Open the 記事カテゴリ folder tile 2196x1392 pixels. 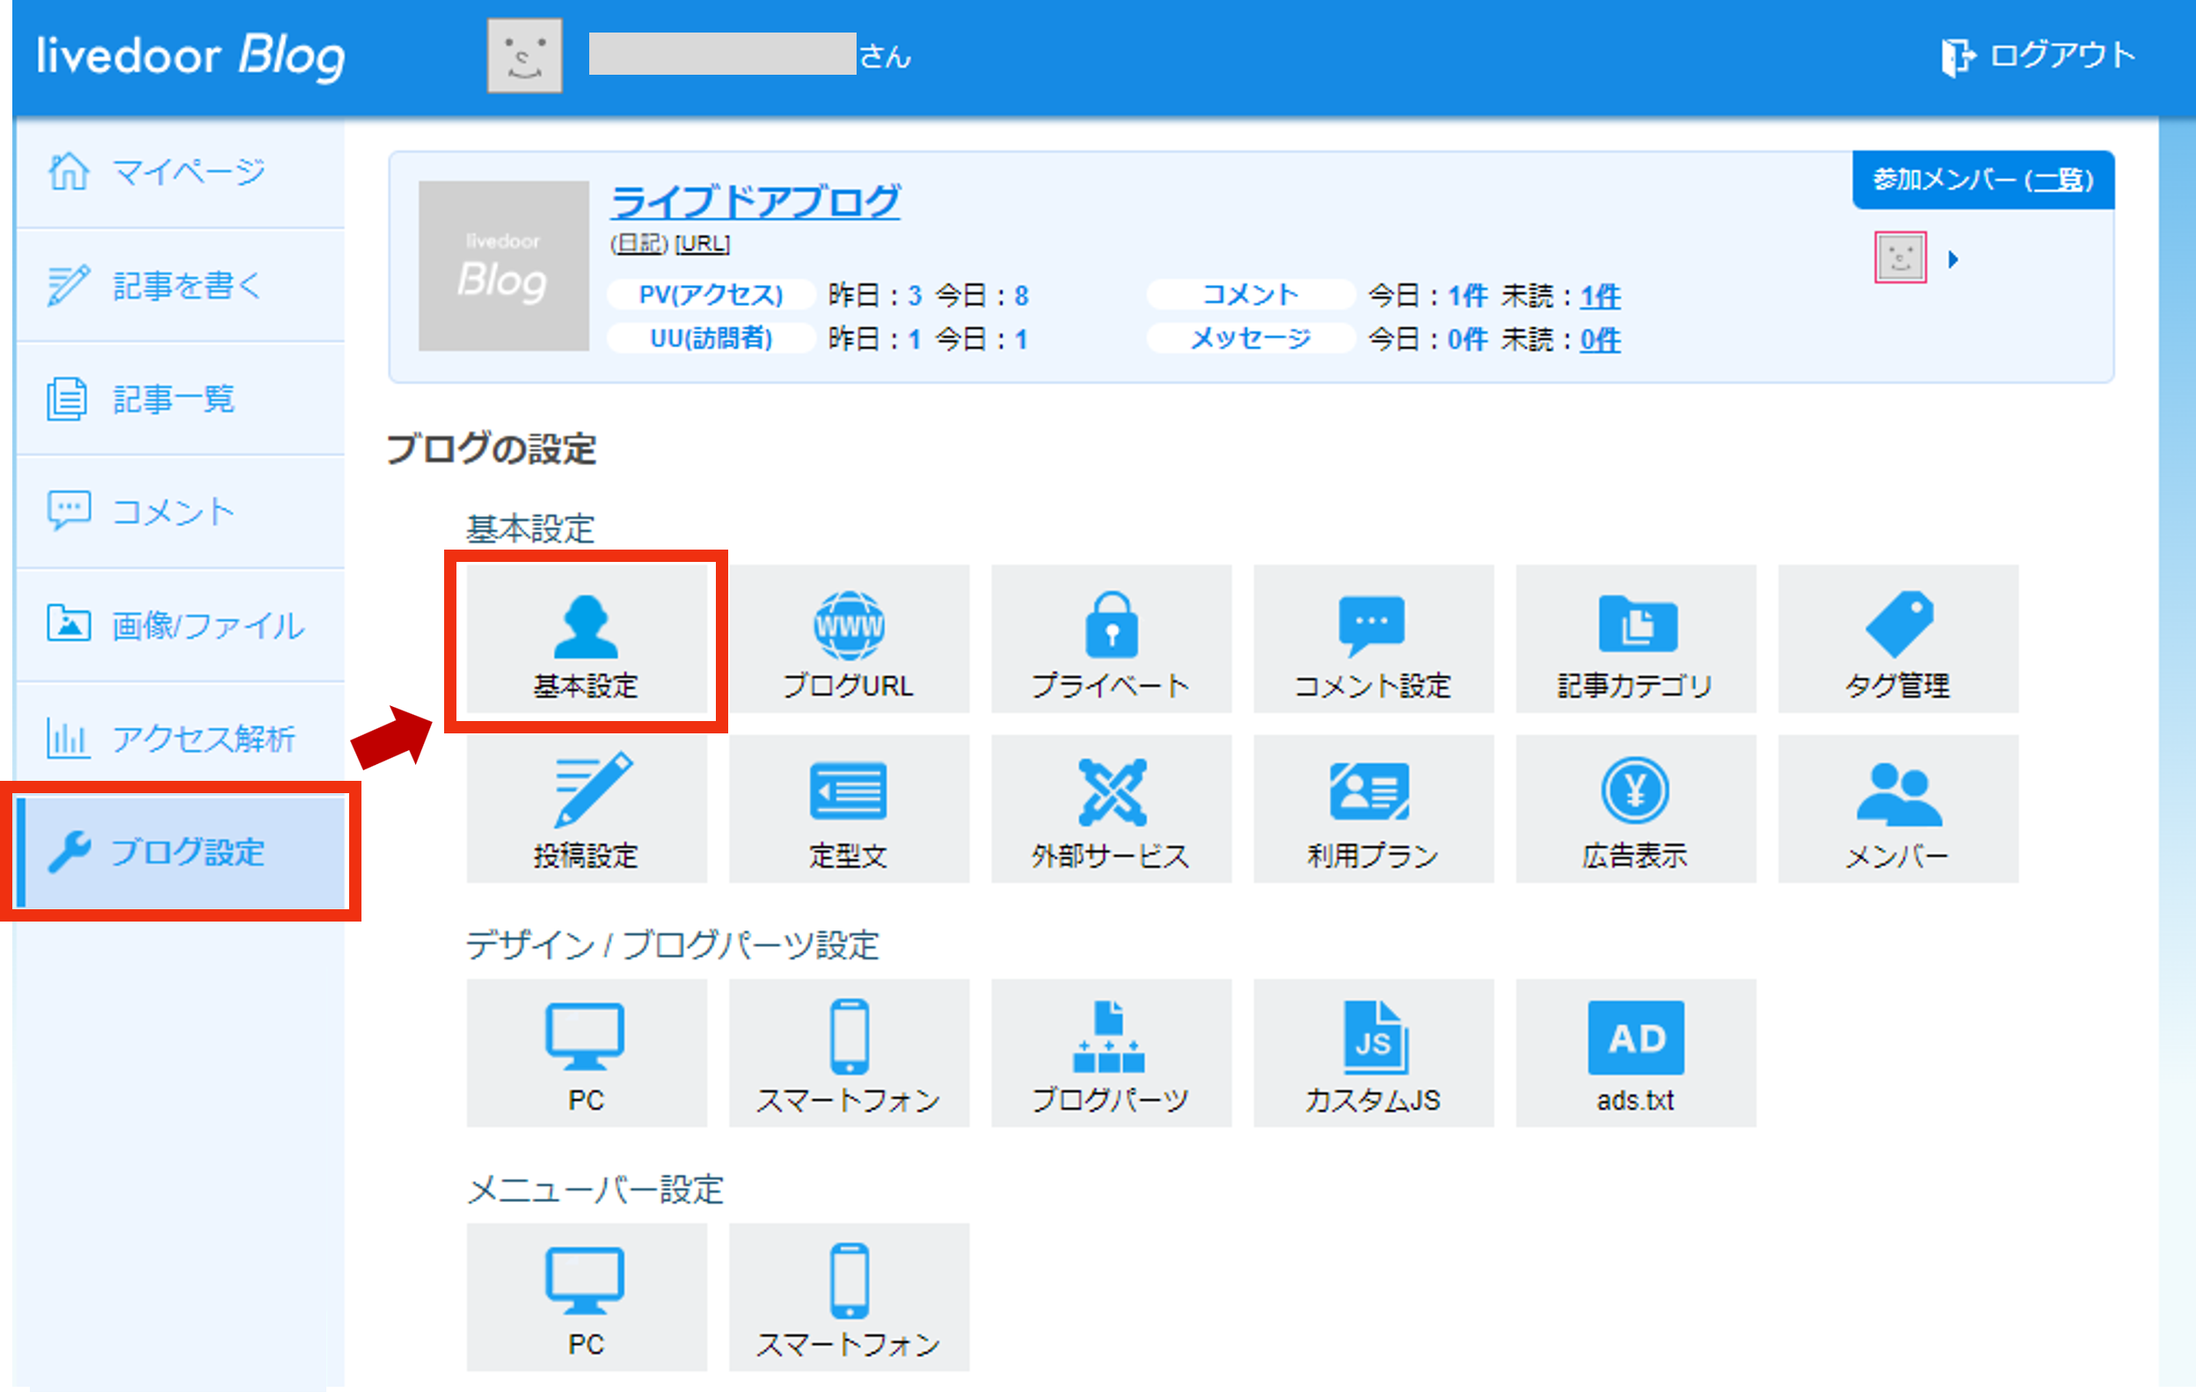click(1635, 639)
